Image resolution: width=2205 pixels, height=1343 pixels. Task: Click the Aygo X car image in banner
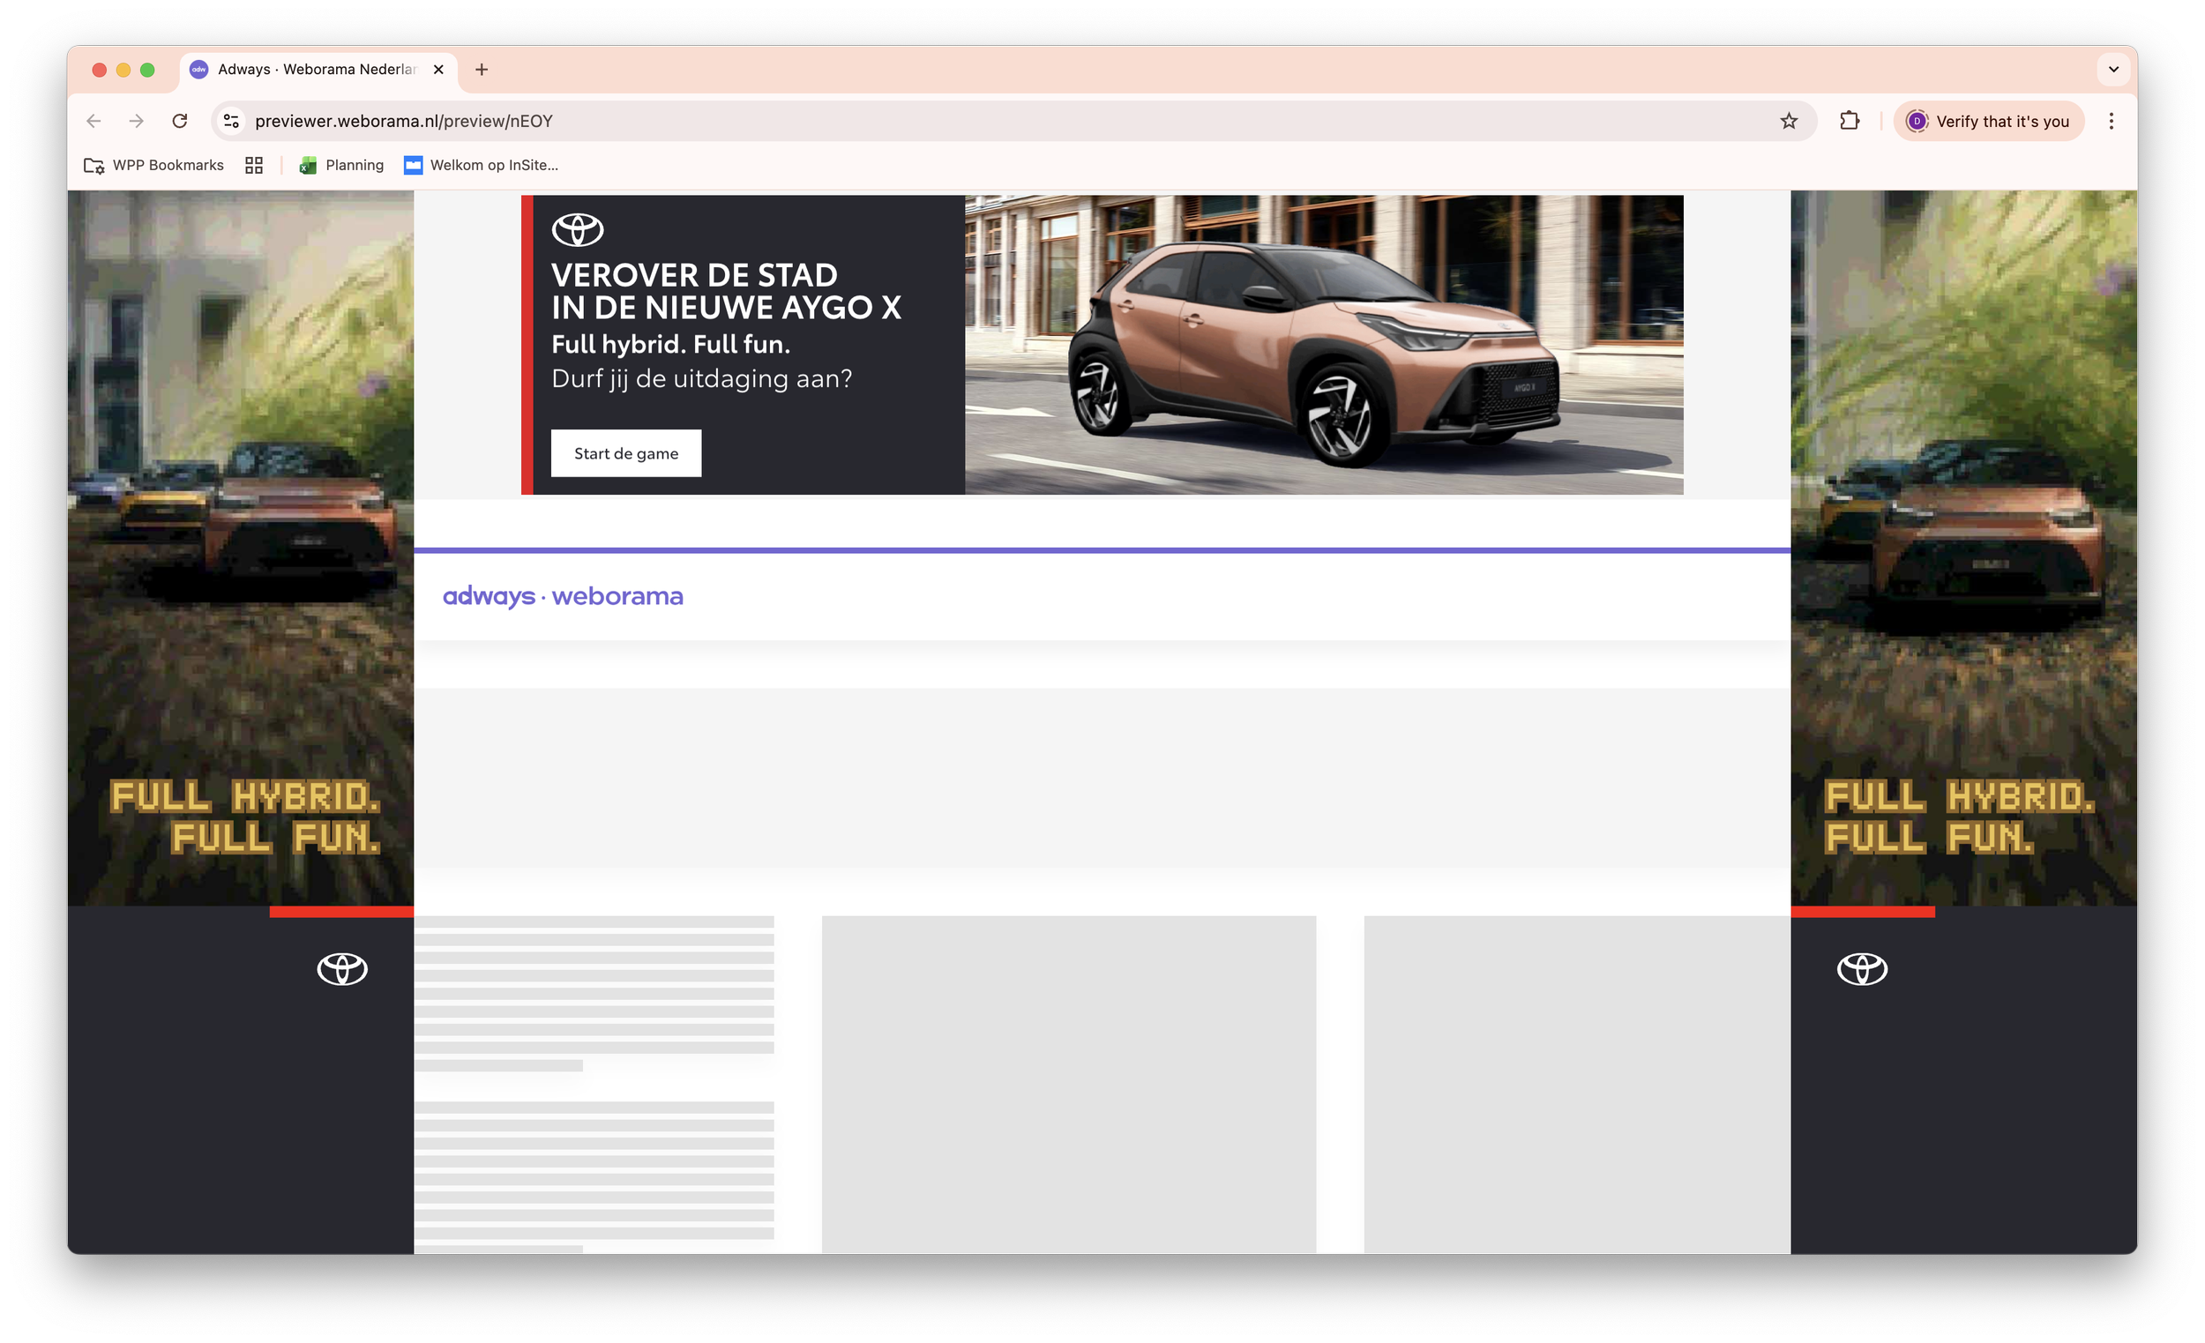pos(1325,346)
